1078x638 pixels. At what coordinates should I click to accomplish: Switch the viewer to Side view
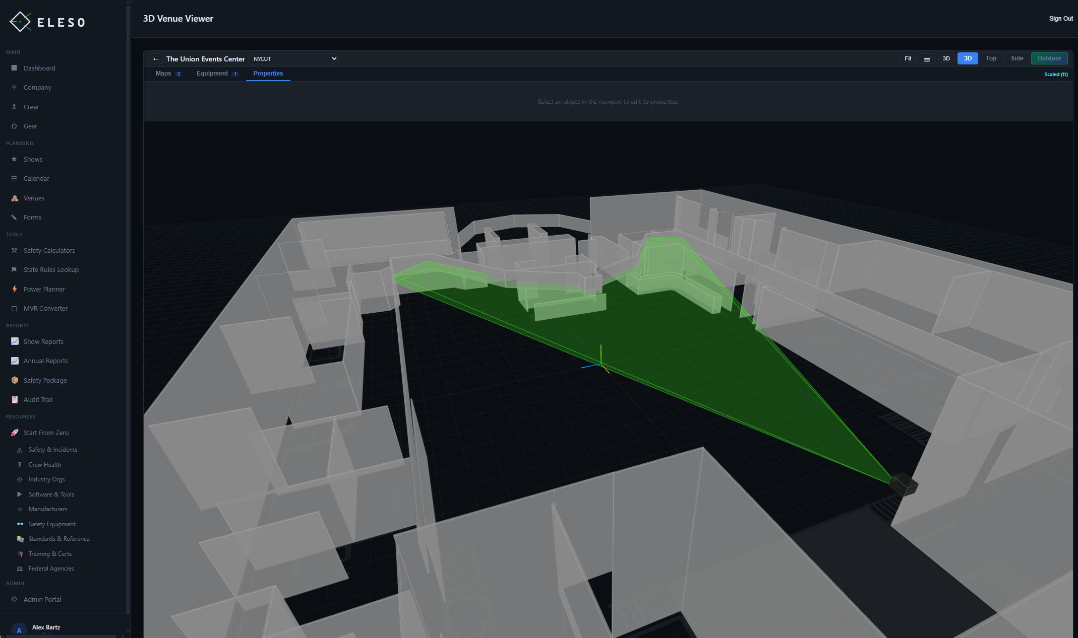(1016, 58)
